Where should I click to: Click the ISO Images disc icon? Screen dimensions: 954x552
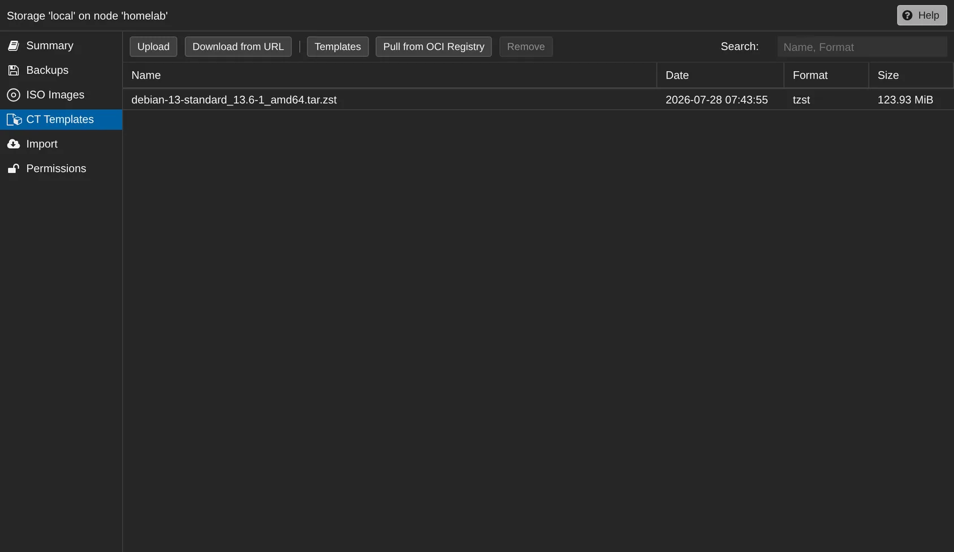point(14,95)
